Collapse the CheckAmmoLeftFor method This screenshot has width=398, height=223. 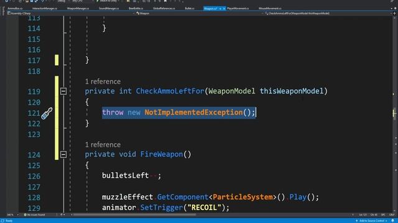coord(63,91)
